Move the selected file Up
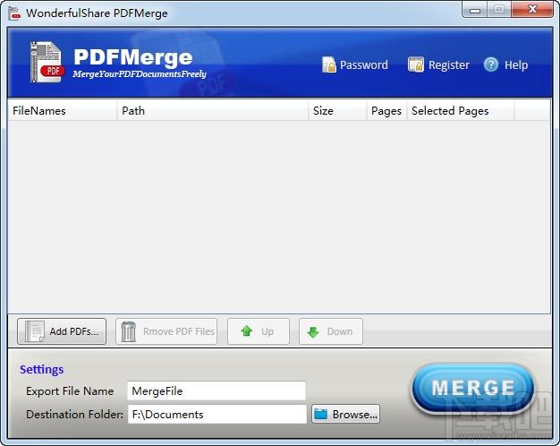 (x=259, y=331)
